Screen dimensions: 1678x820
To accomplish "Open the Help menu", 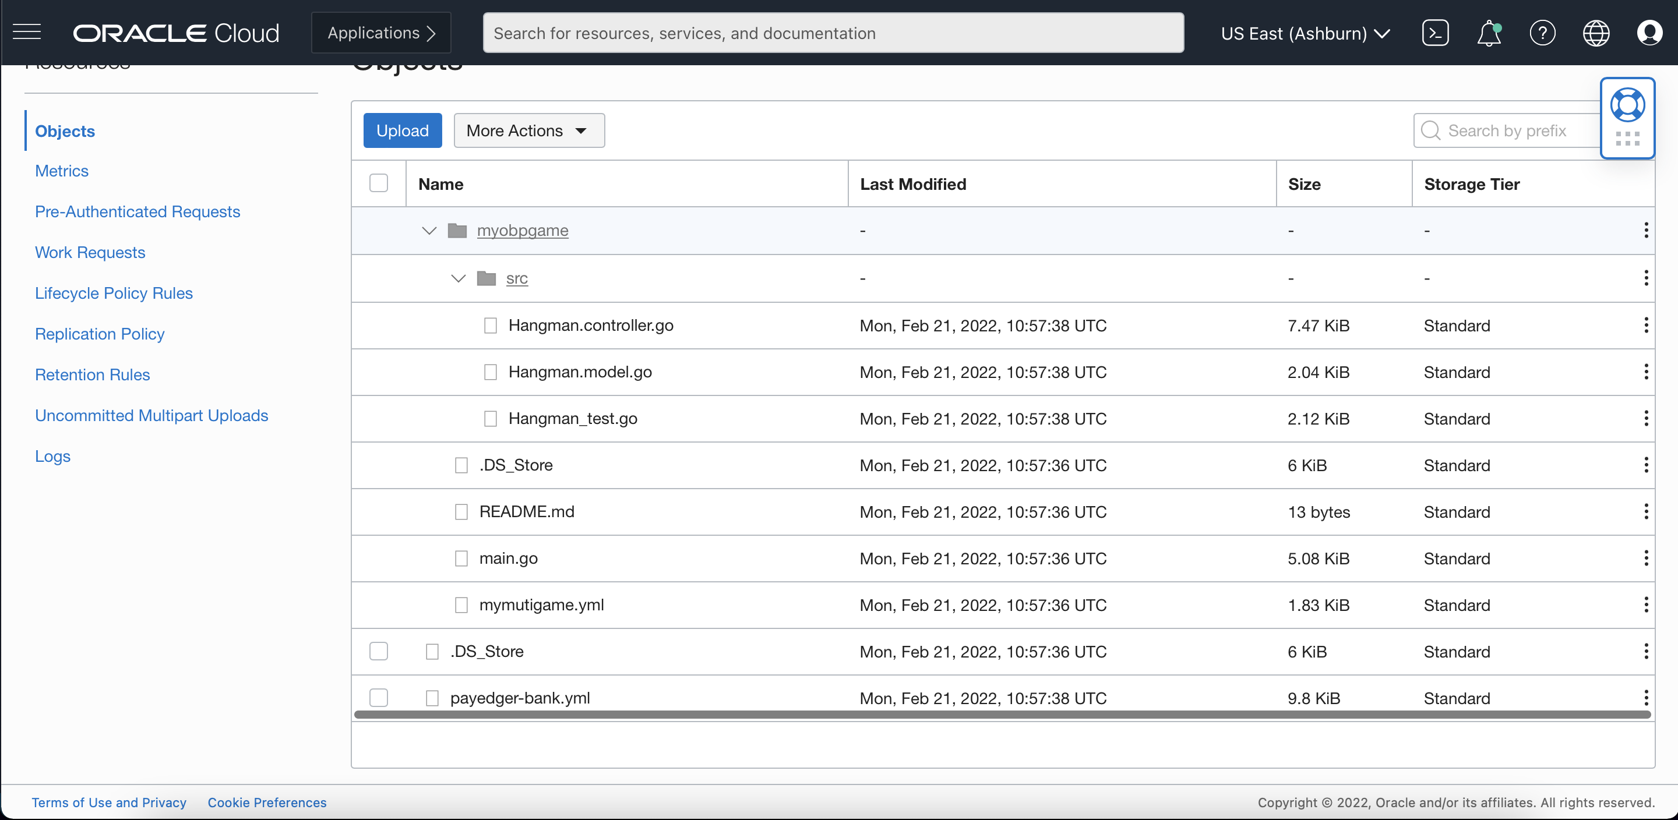I will (x=1543, y=33).
